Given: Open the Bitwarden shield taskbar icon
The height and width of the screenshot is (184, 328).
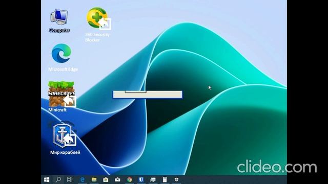Looking at the screenshot, I should [141, 179].
